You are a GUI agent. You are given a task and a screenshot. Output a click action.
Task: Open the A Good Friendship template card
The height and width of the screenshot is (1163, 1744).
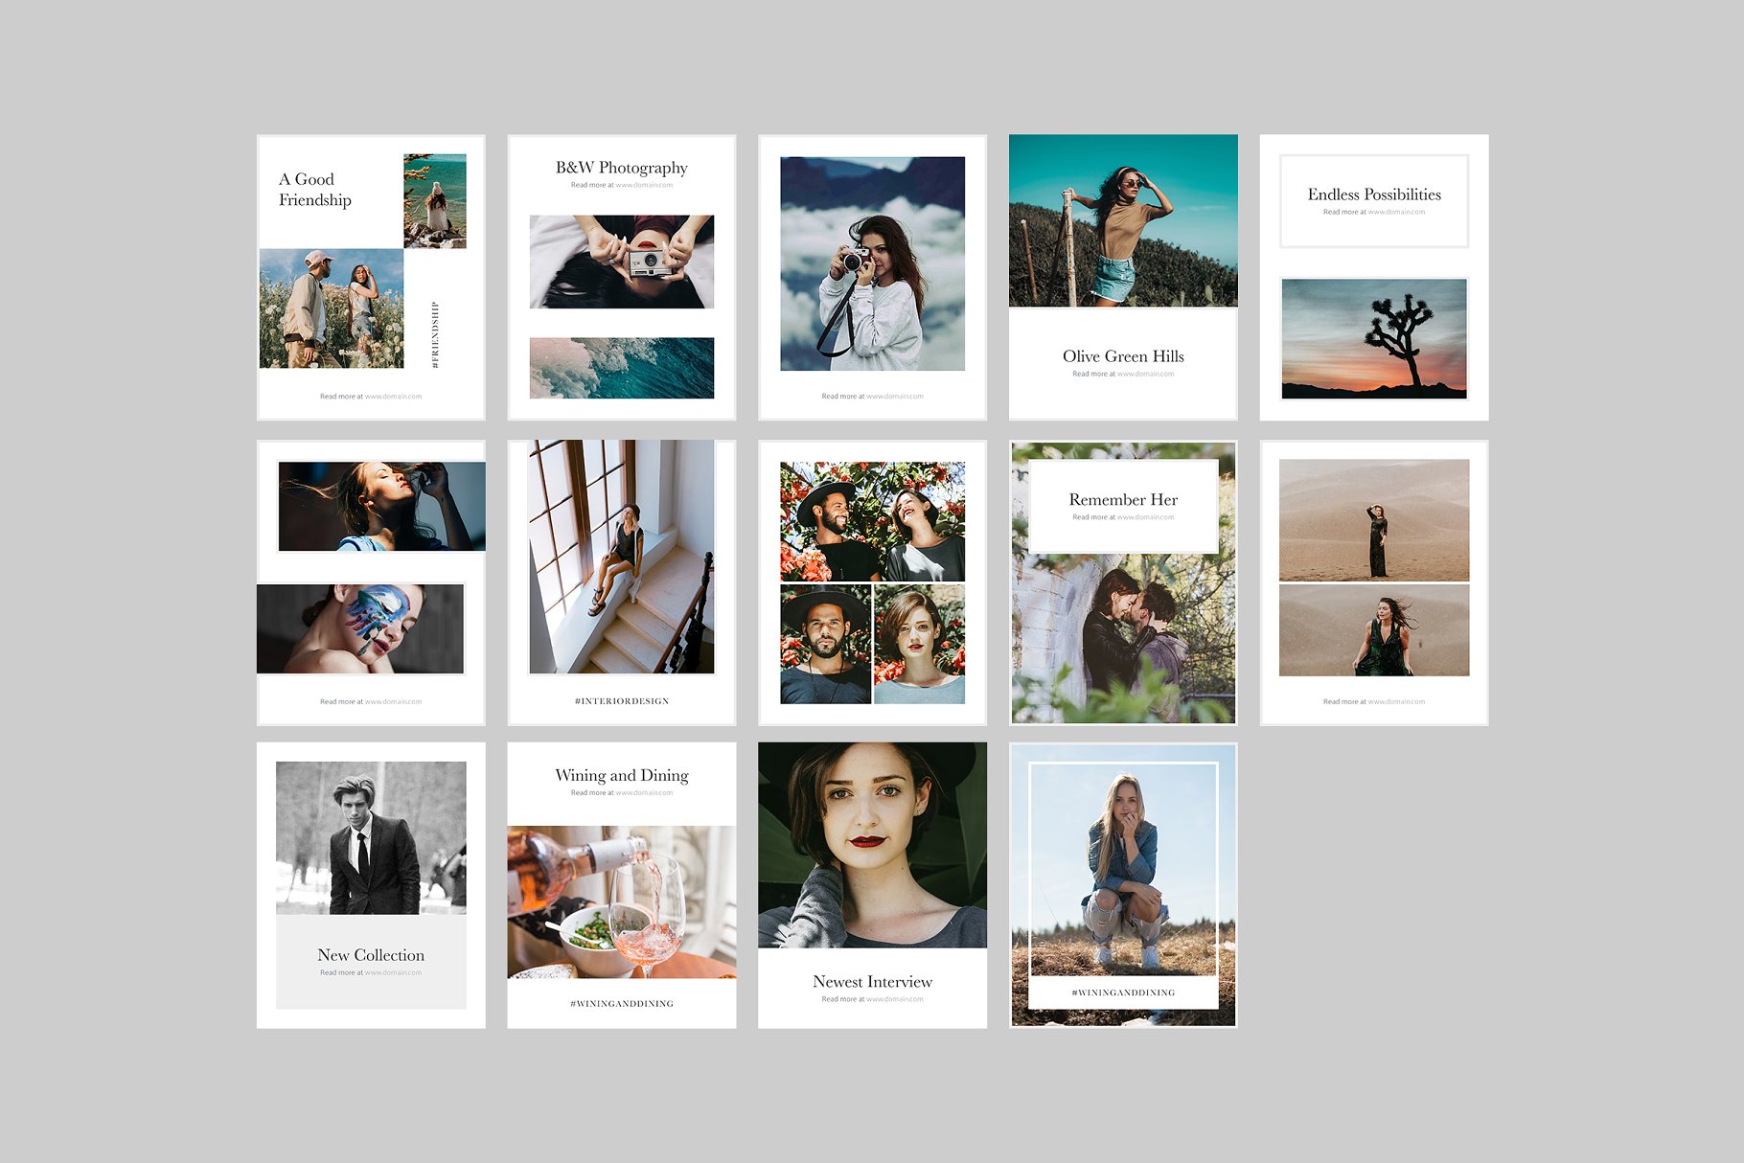pyautogui.click(x=370, y=278)
